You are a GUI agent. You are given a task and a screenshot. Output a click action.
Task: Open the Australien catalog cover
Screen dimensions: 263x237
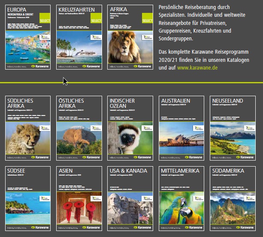point(181,128)
